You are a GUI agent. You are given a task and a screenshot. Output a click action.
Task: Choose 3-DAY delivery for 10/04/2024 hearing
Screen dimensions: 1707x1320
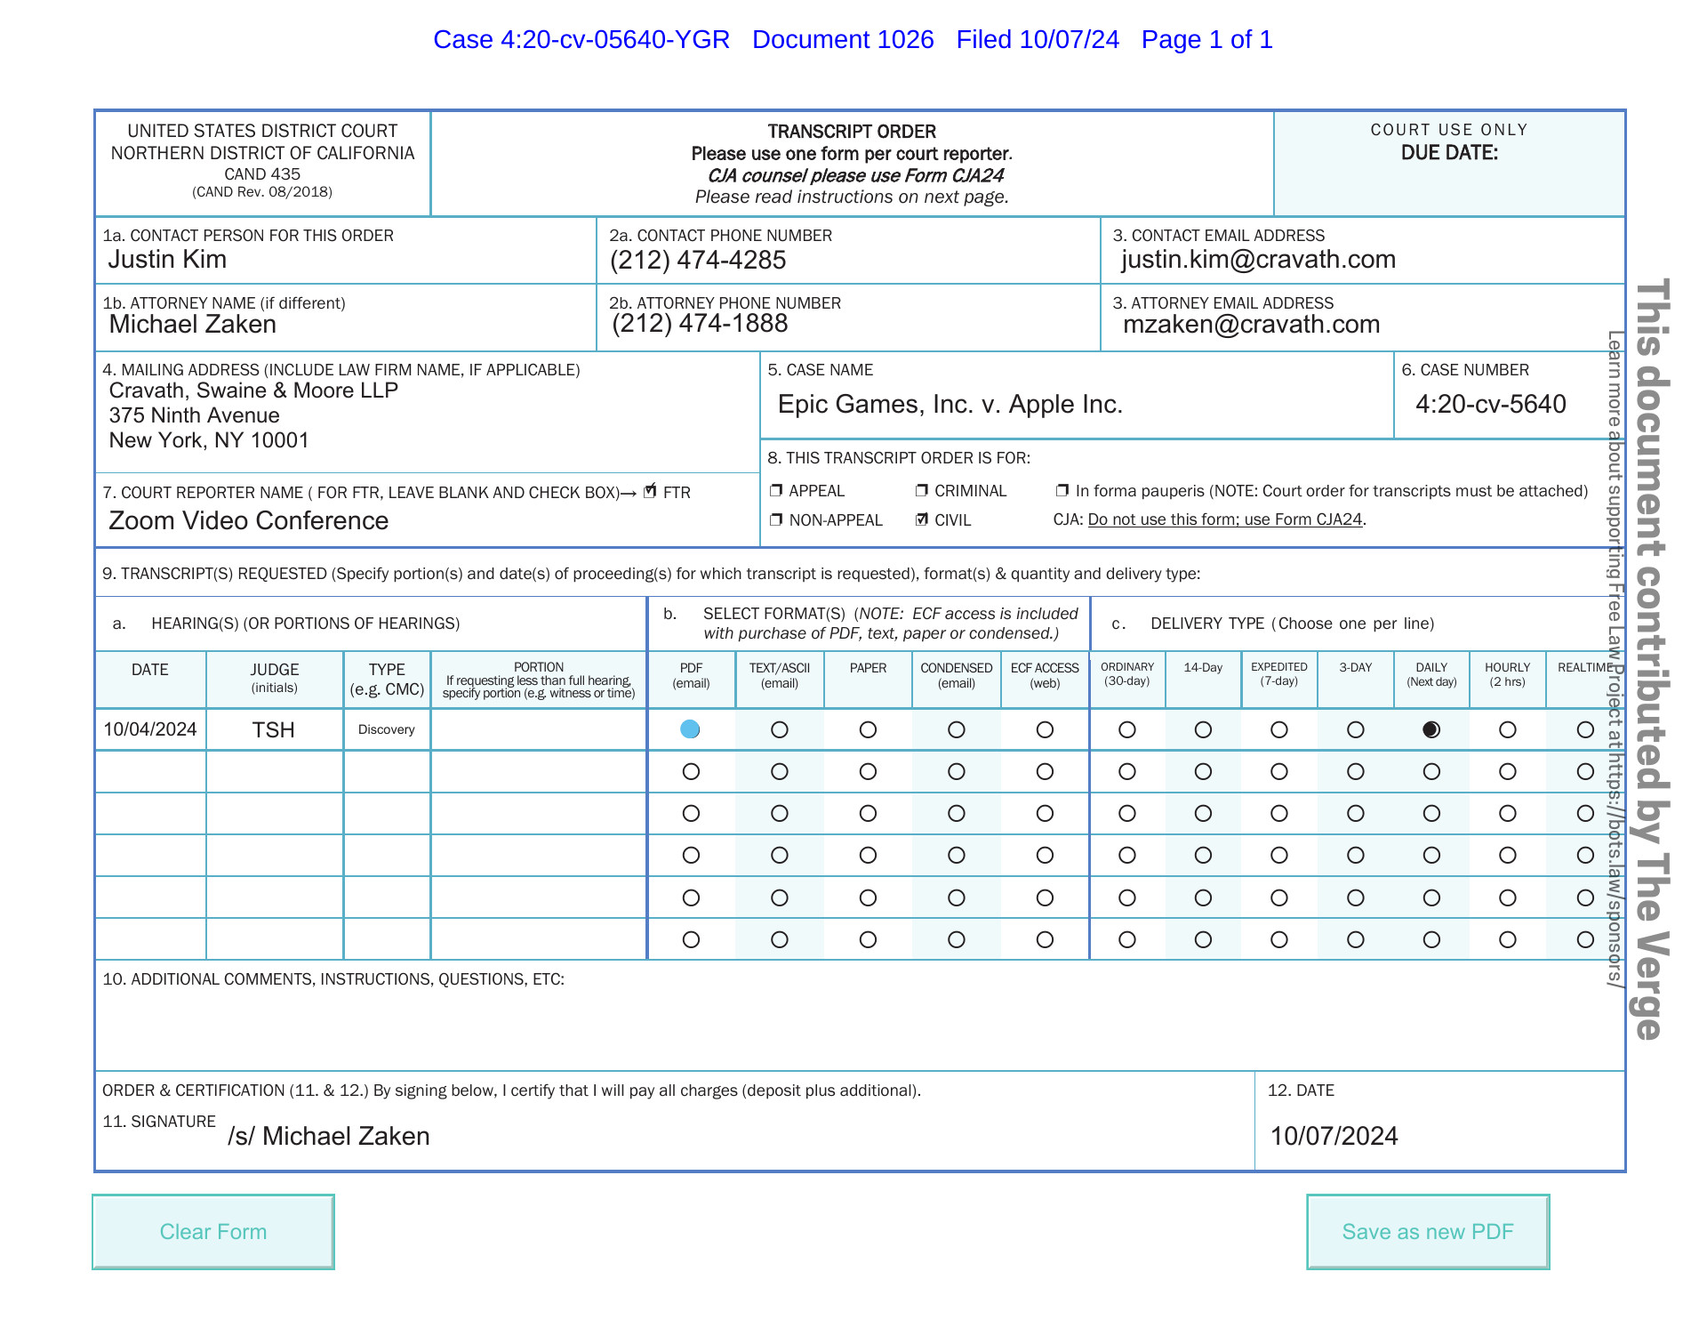coord(1356,729)
